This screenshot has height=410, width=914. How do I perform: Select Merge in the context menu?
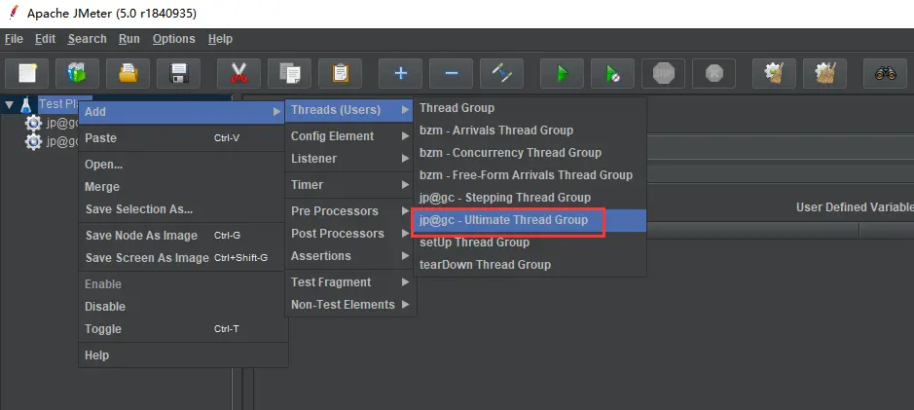[183, 187]
